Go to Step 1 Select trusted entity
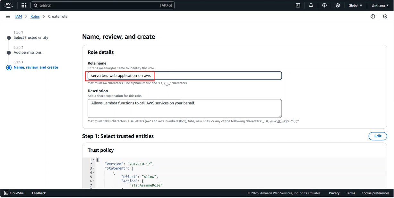 [x=31, y=37]
